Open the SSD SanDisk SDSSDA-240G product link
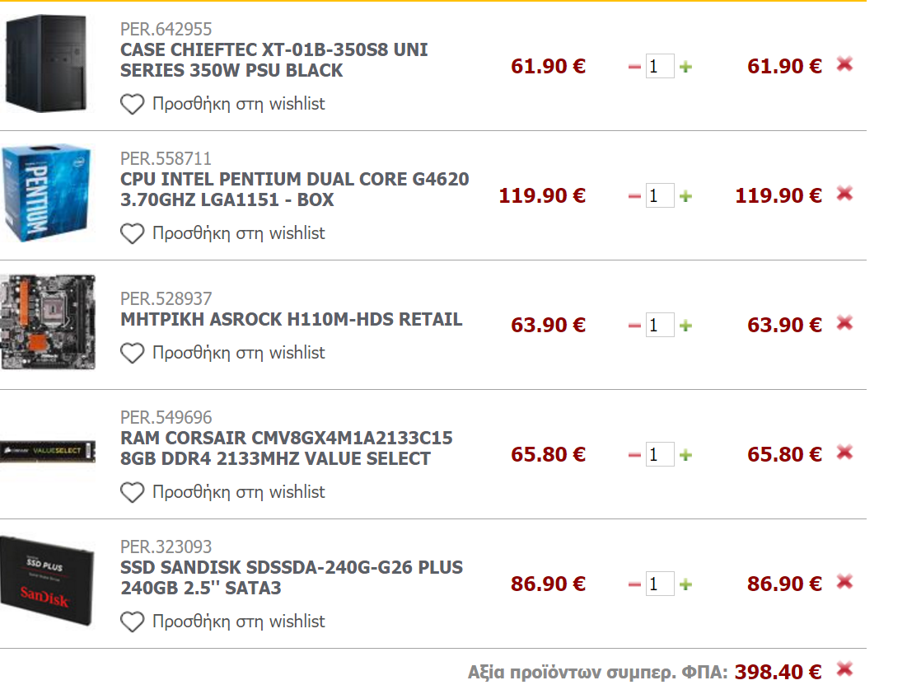Image resolution: width=907 pixels, height=685 pixels. point(292,577)
